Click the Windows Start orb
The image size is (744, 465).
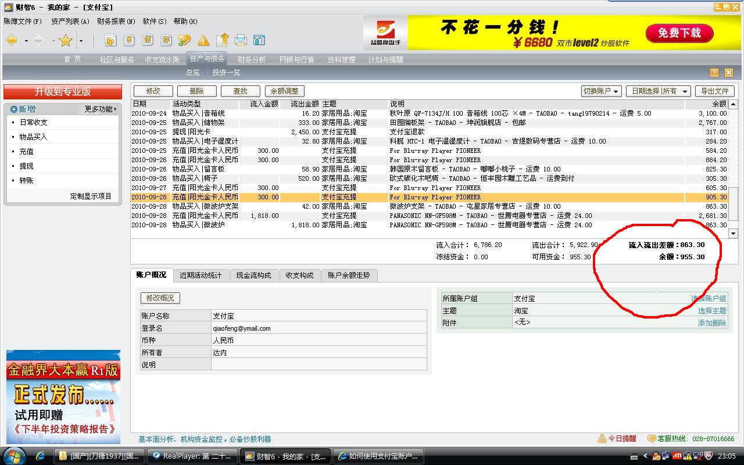[x=14, y=456]
